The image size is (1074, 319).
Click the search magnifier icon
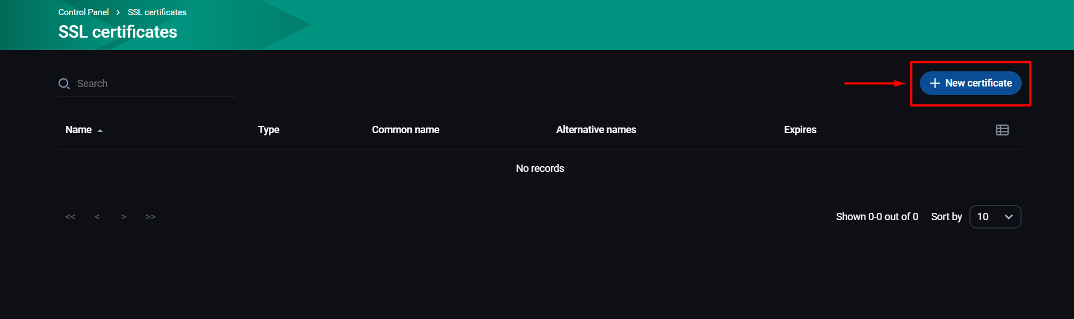tap(64, 84)
